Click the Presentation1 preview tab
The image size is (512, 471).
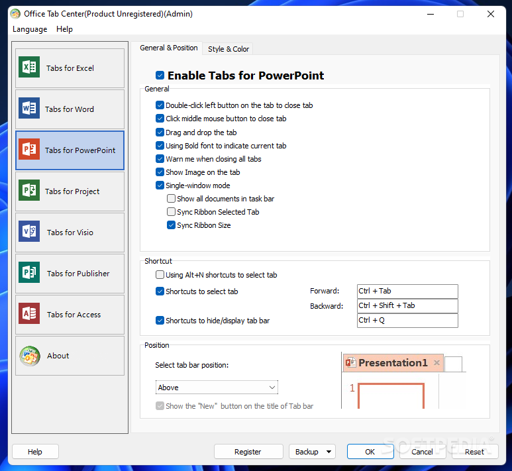393,363
